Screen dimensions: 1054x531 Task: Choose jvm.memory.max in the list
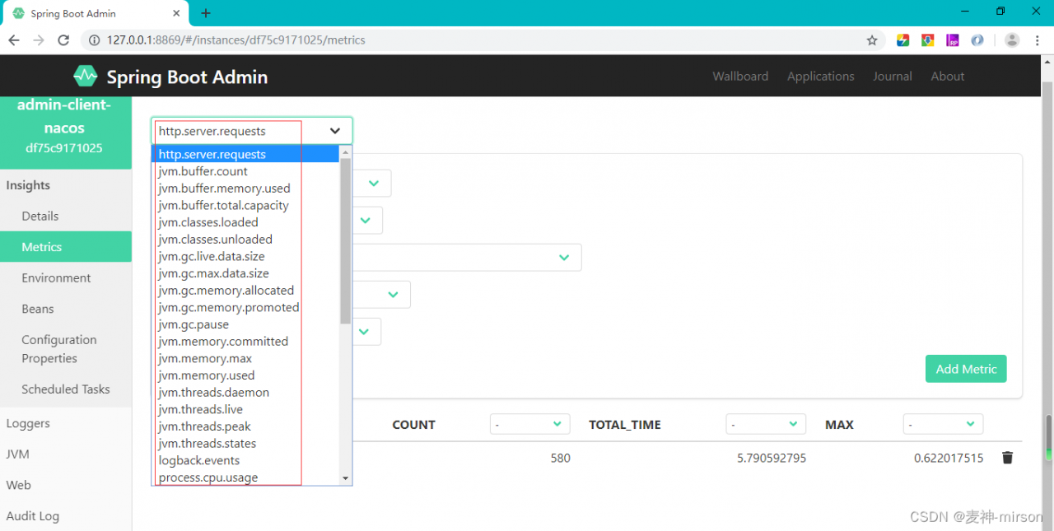[x=246, y=358]
